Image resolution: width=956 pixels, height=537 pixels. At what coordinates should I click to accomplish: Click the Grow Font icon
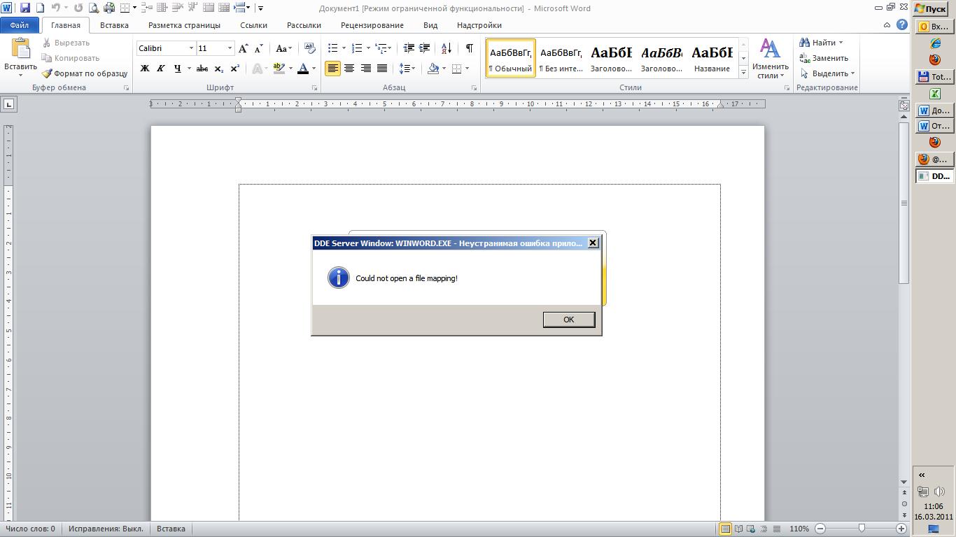click(243, 48)
